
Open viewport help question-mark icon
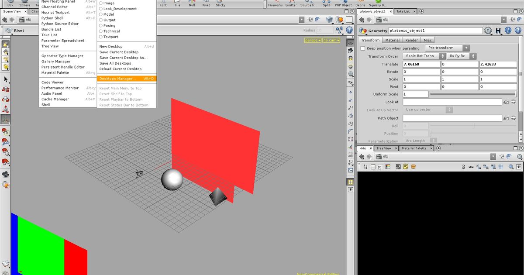[x=349, y=30]
